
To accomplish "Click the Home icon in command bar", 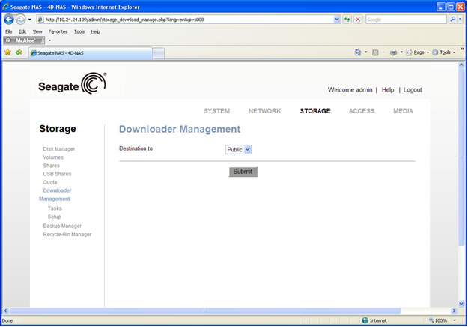I will [x=358, y=52].
